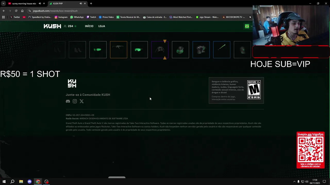Viewport: 330px width, 185px height.
Task: Click the livepix QR code overlay
Action: 310,150
